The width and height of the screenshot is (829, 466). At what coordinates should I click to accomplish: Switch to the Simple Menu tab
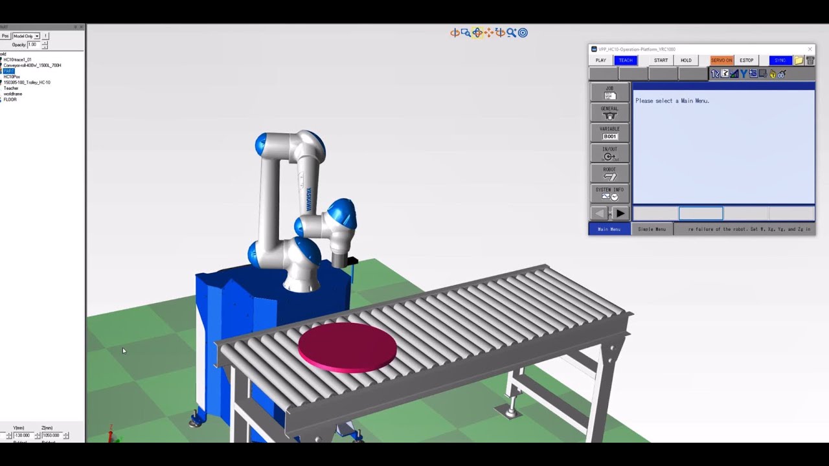click(652, 229)
